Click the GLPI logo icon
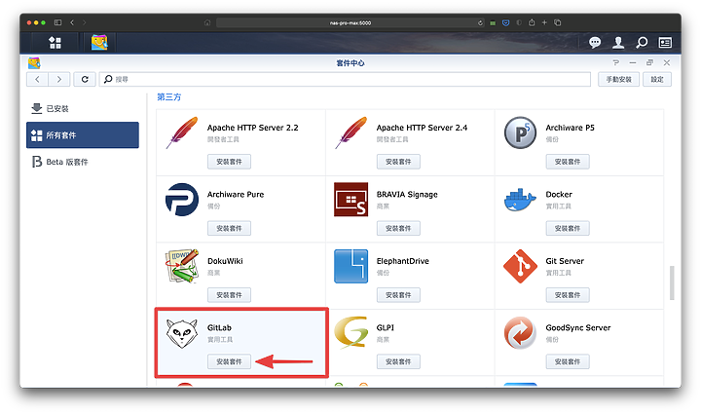The height and width of the screenshot is (414, 701). point(350,332)
